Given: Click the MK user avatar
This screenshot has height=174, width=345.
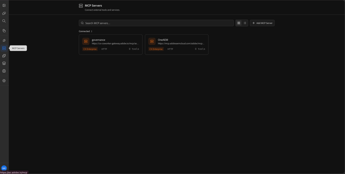Looking at the screenshot, I should 4,168.
